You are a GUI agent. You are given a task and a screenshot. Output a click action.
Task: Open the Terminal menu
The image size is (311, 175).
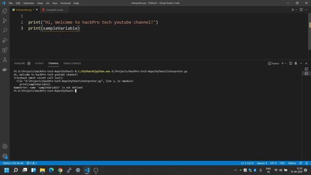[x=65, y=3]
